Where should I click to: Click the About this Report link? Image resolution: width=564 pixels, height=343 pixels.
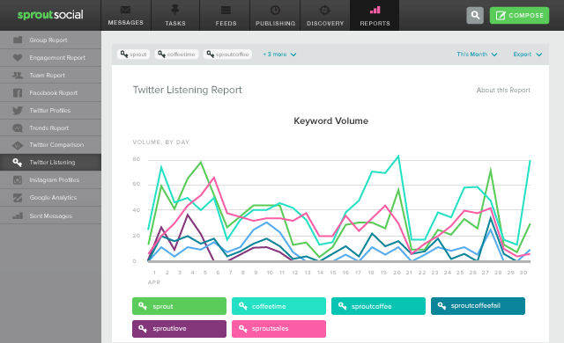(503, 90)
